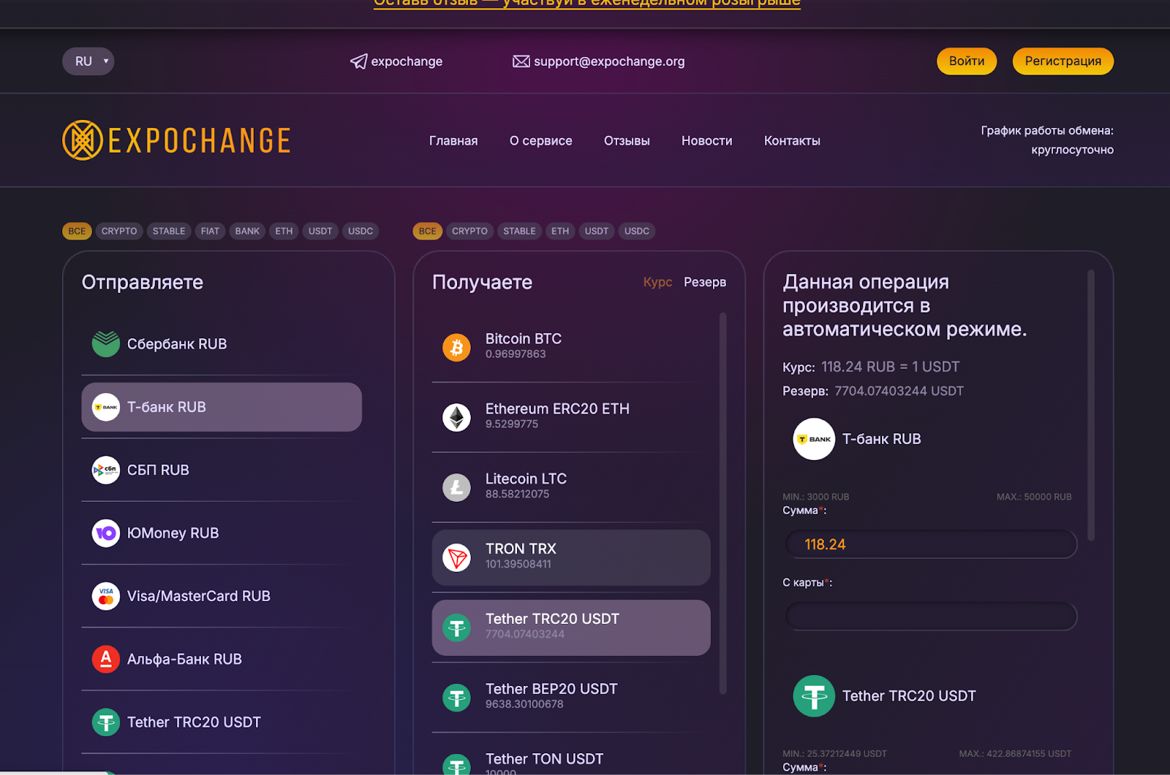Click the Войти button
The image size is (1170, 775).
tap(967, 61)
